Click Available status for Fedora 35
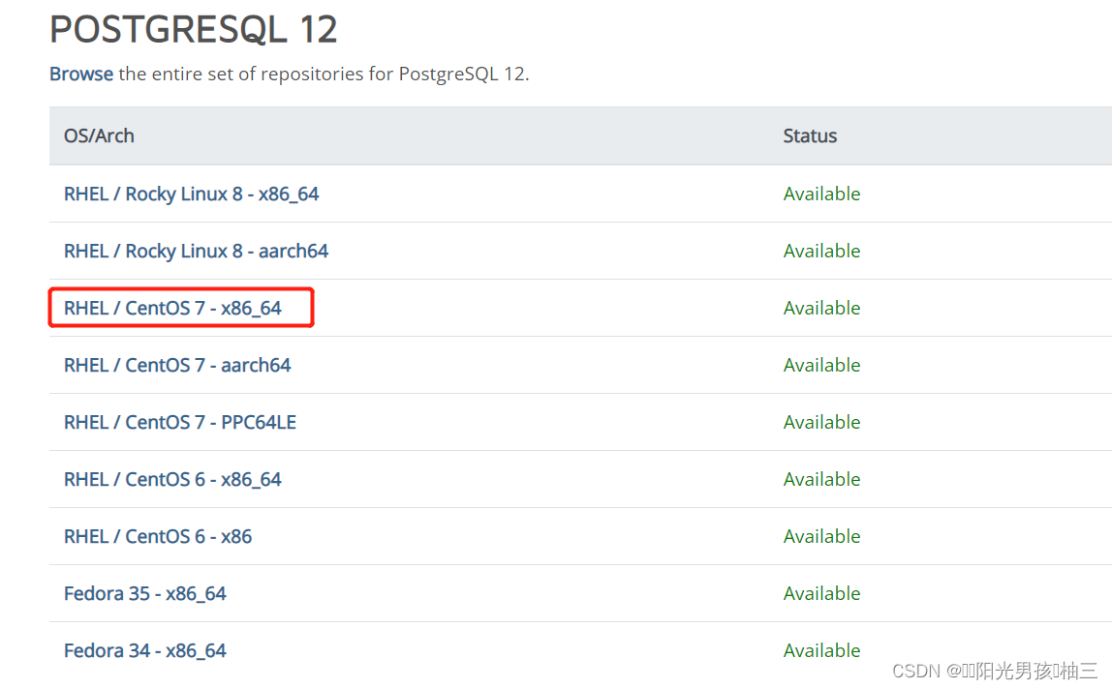The width and height of the screenshot is (1112, 689). point(822,594)
